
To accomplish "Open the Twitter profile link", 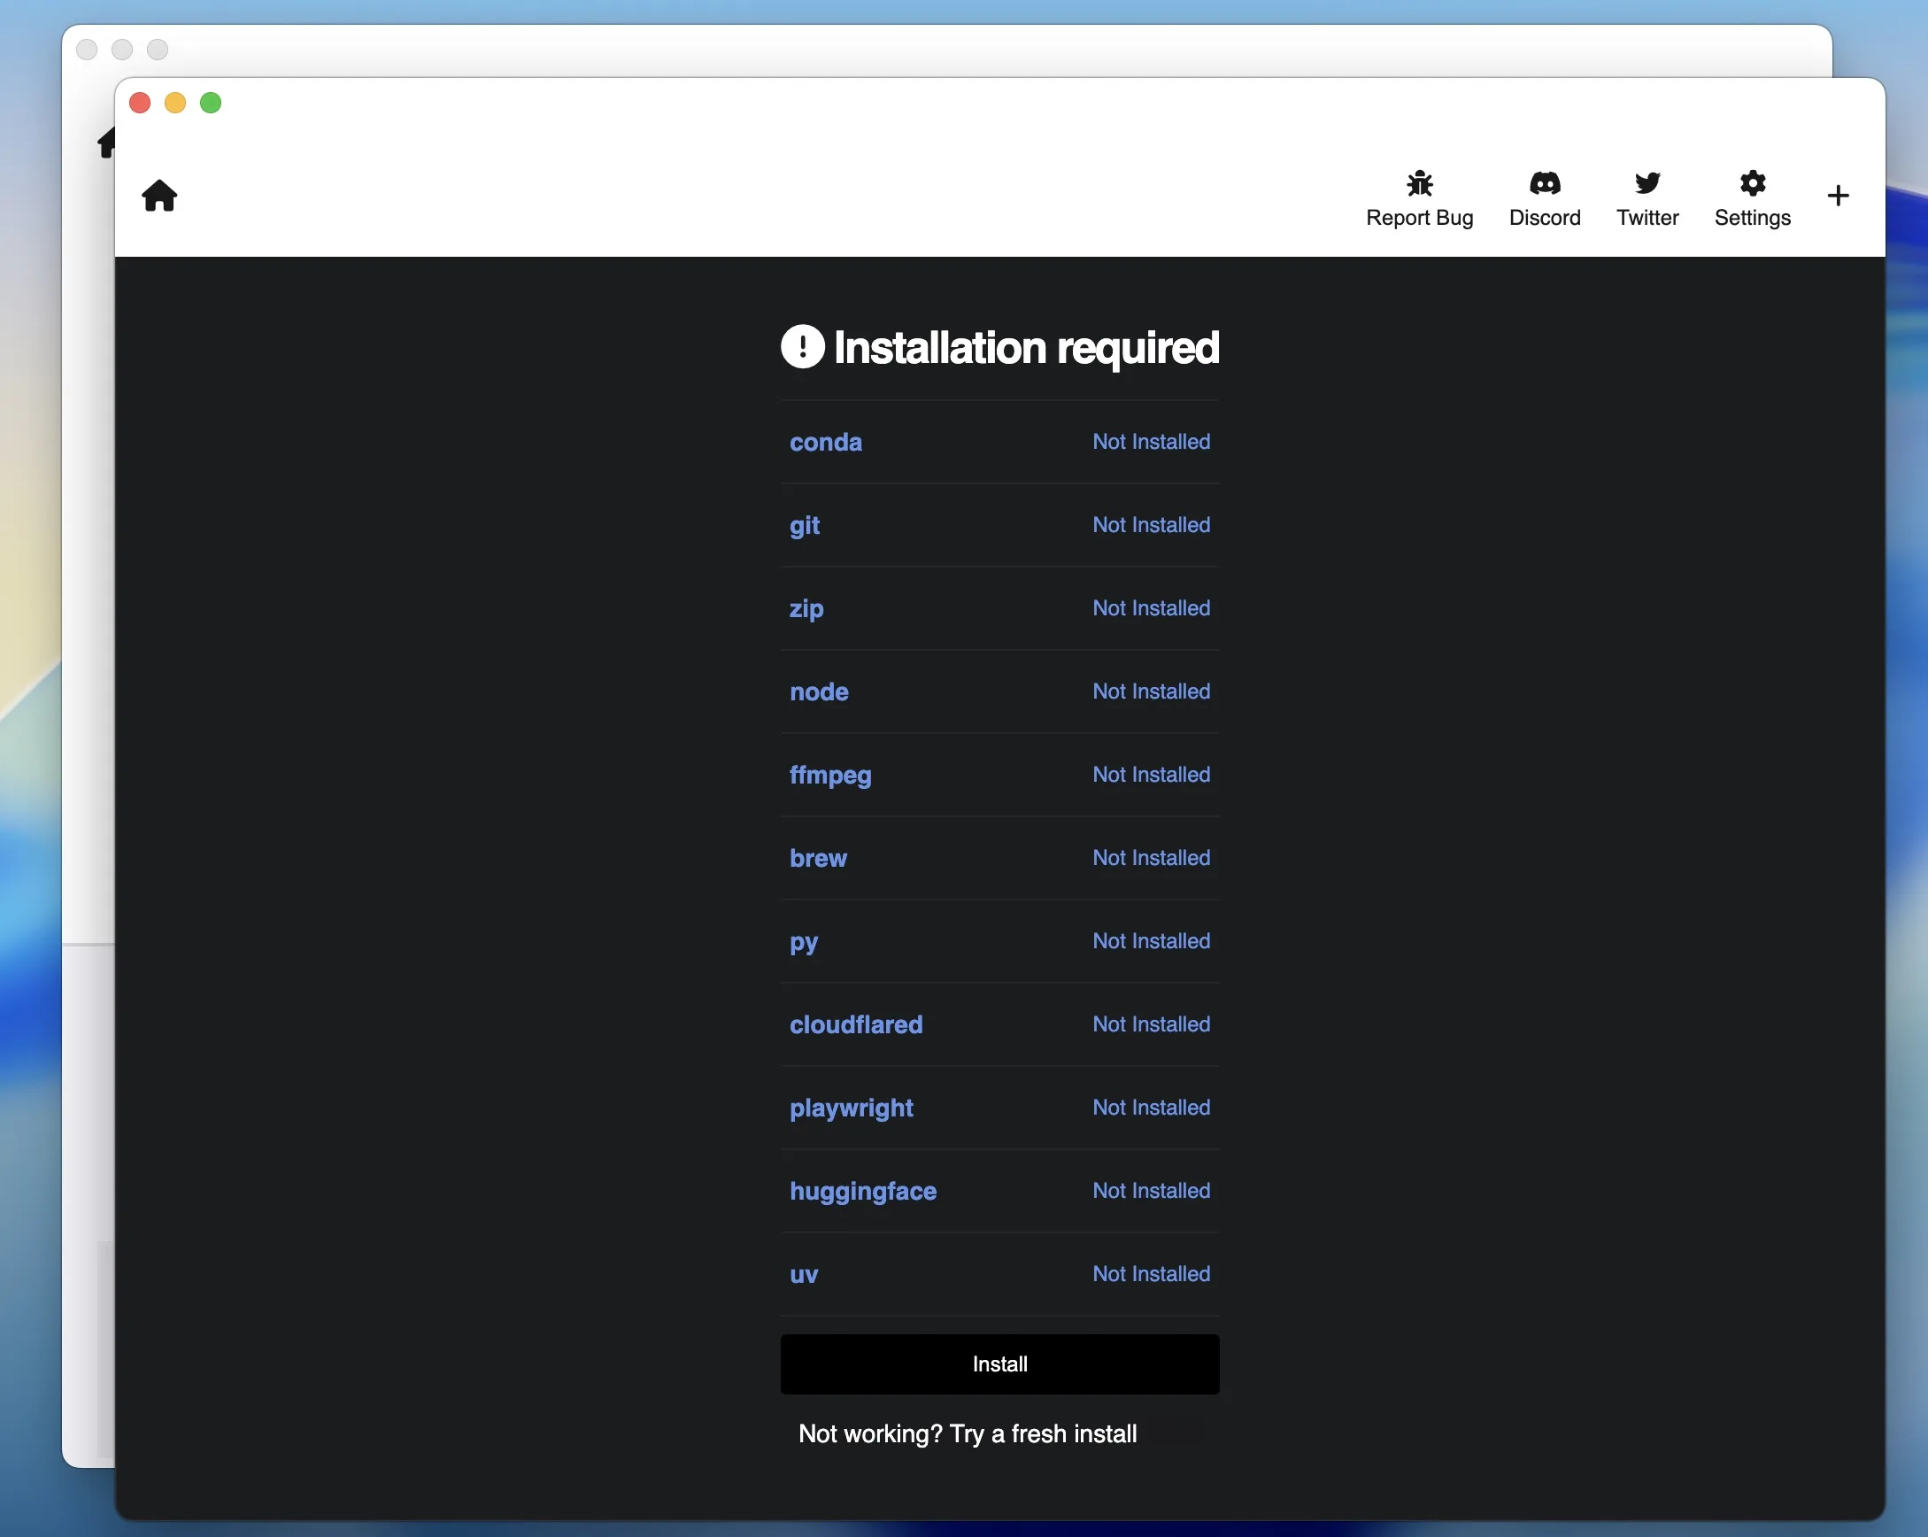I will (x=1647, y=197).
